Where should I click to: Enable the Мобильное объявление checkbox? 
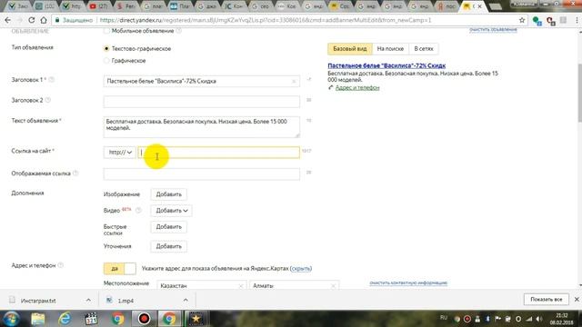106,31
